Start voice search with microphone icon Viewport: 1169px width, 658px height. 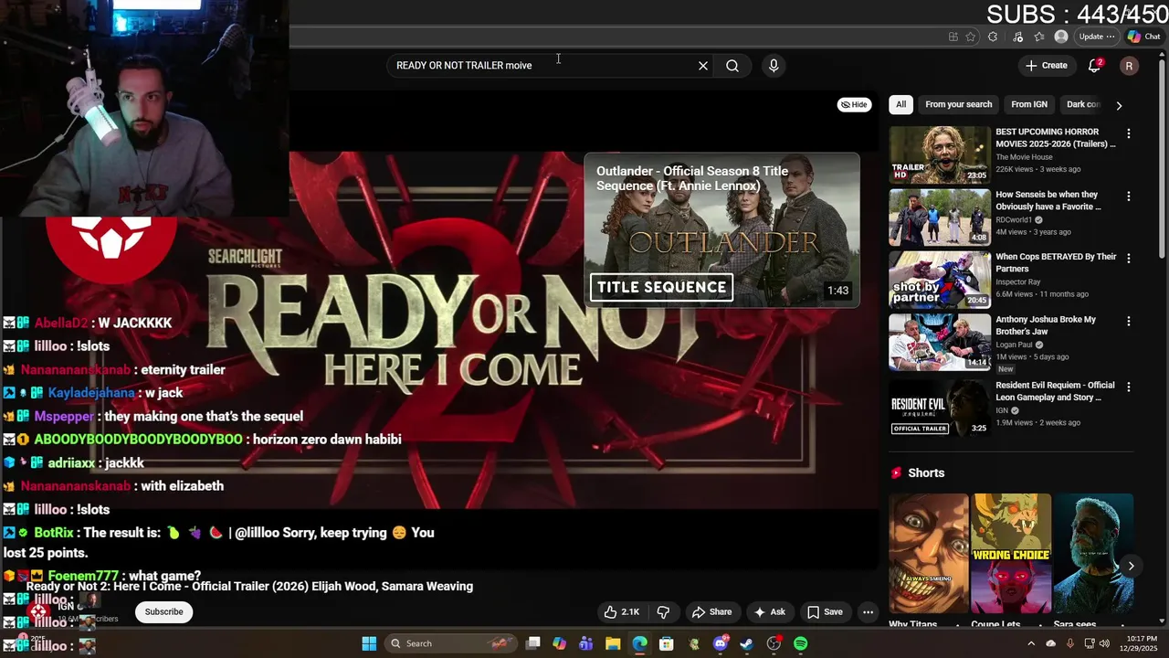pyautogui.click(x=774, y=66)
